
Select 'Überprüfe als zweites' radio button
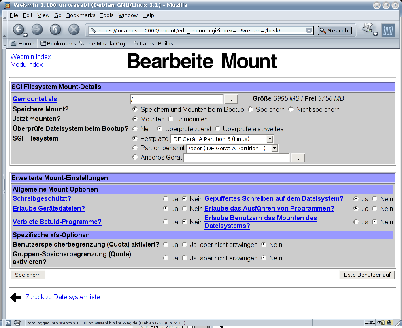point(217,129)
